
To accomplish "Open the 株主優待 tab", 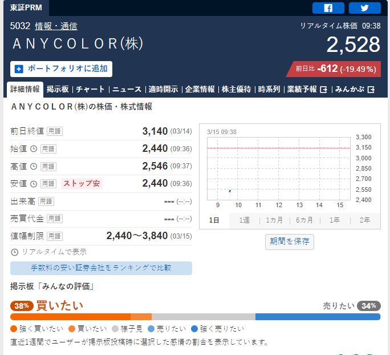I will tap(236, 89).
